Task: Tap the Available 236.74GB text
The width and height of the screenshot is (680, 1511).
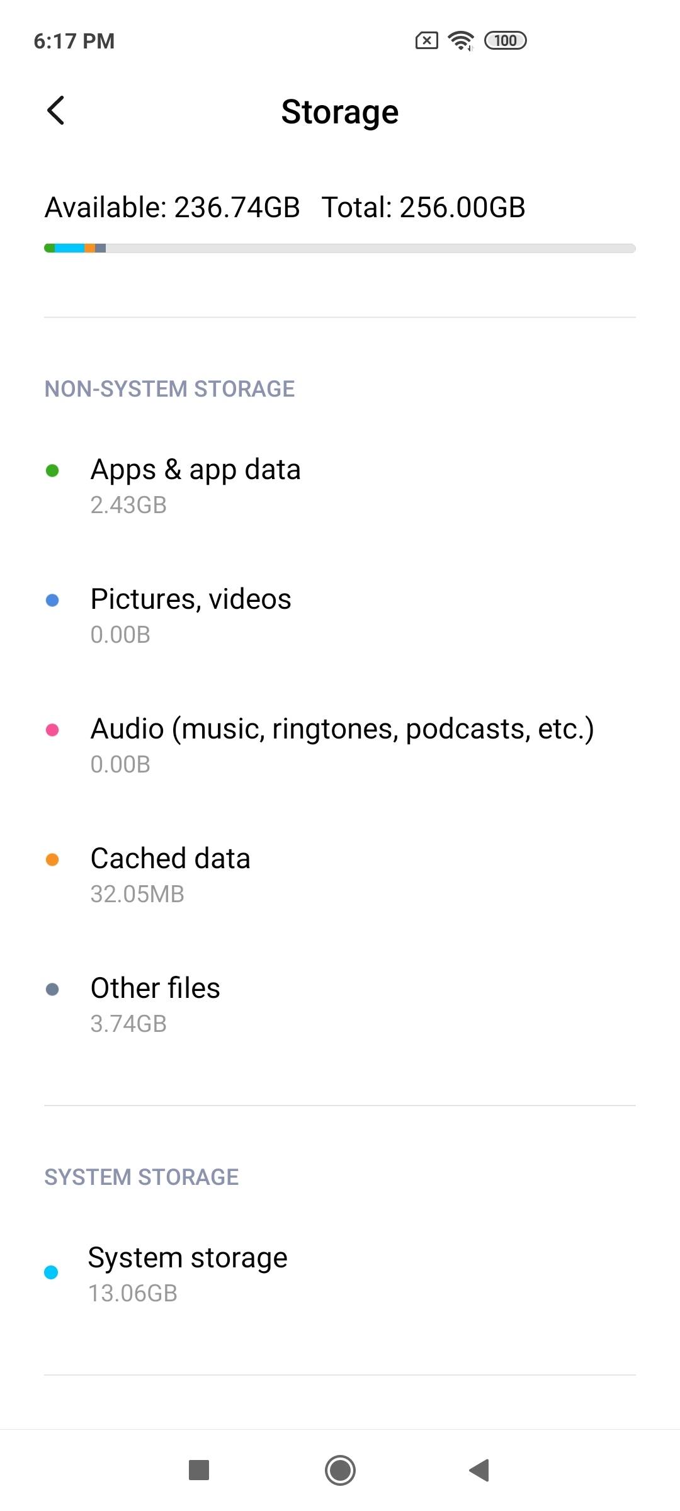Action: point(172,207)
